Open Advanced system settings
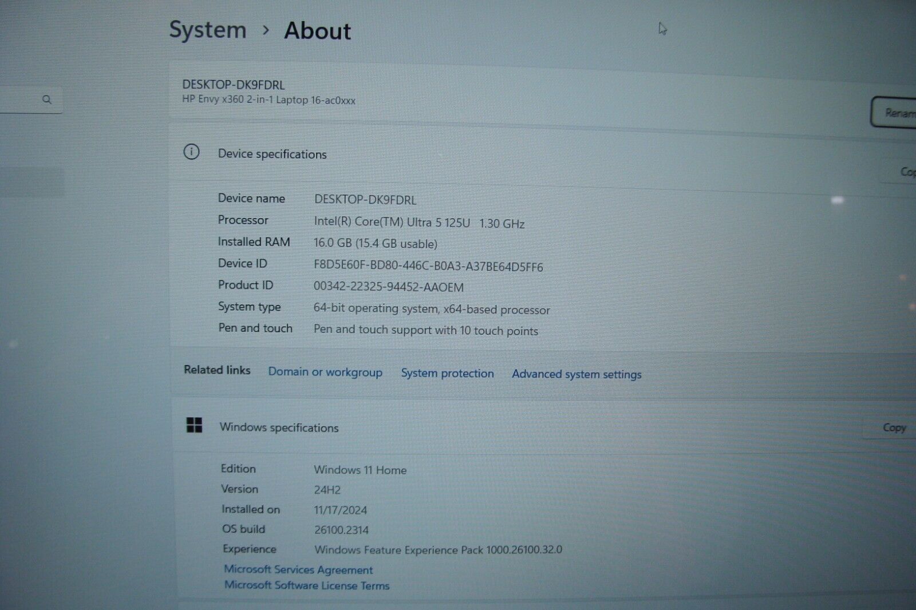This screenshot has width=916, height=610. [577, 374]
